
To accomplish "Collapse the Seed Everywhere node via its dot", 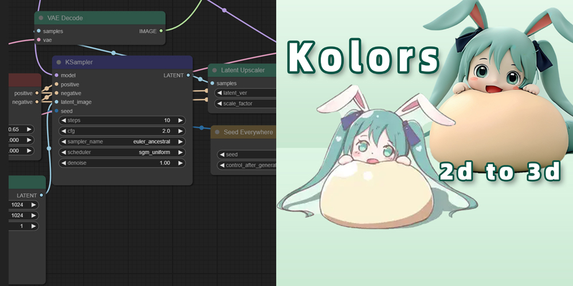I will [217, 132].
